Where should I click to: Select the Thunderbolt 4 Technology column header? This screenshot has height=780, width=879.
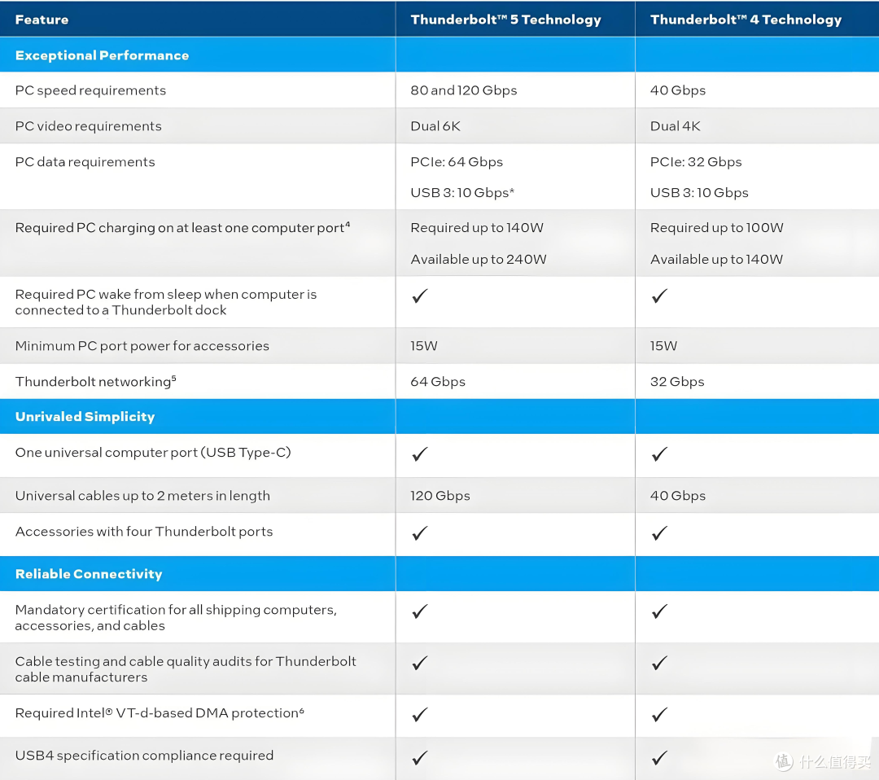click(746, 20)
